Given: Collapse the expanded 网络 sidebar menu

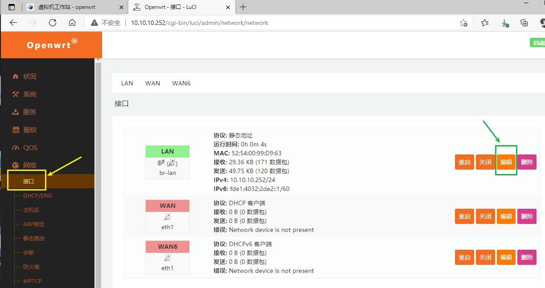Looking at the screenshot, I should pyautogui.click(x=30, y=165).
